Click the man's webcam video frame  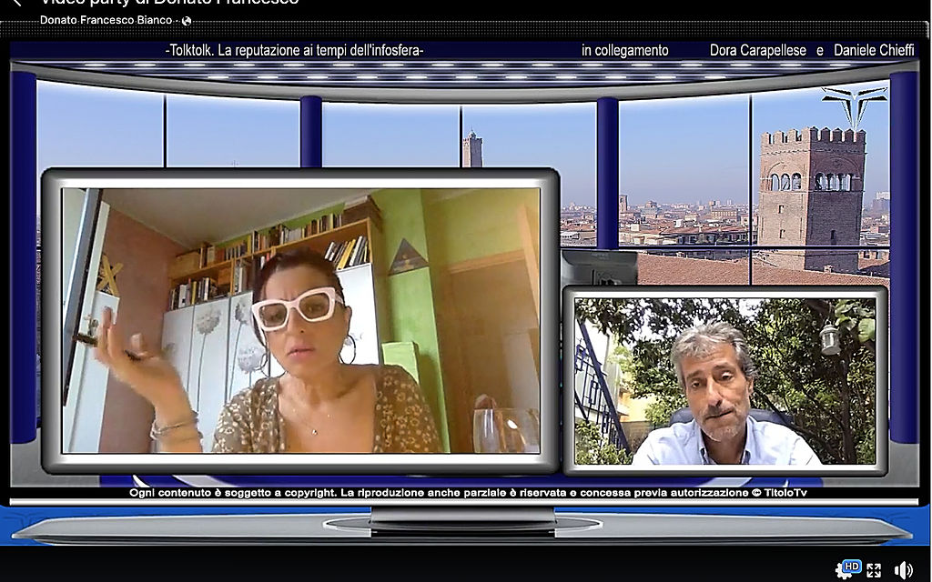click(x=725, y=381)
